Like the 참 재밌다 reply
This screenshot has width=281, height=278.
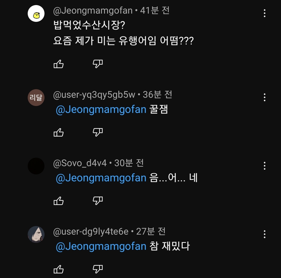pyautogui.click(x=59, y=269)
